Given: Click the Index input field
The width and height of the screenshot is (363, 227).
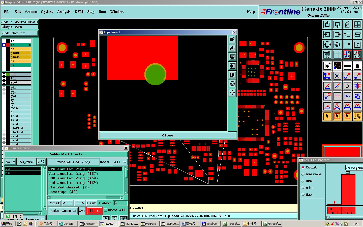Looking at the screenshot, I should [x=120, y=203].
